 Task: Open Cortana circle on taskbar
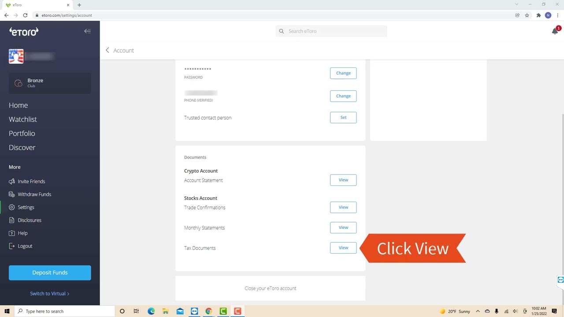click(122, 311)
